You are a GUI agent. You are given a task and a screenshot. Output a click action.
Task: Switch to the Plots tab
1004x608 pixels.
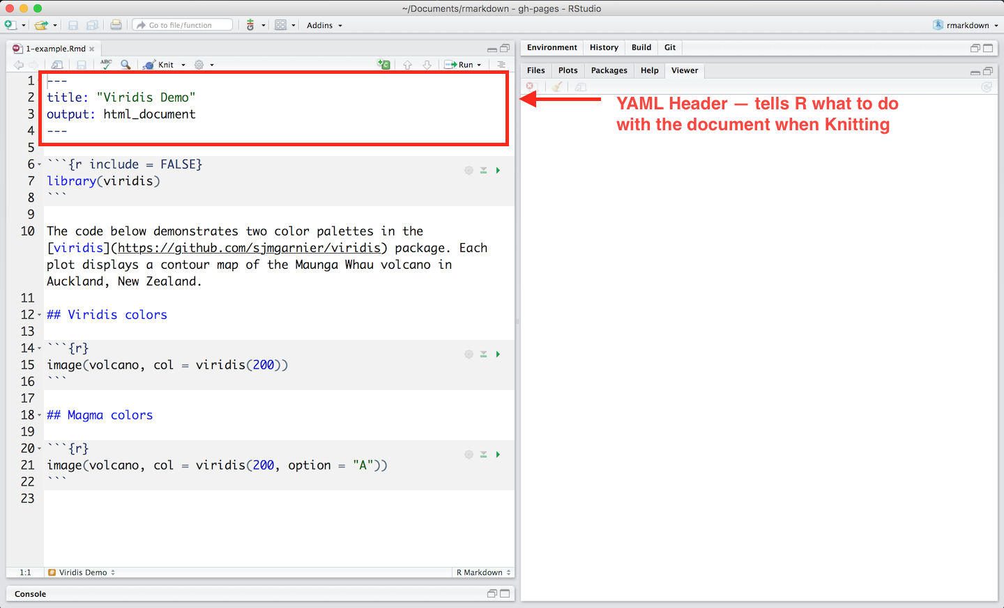click(x=568, y=70)
